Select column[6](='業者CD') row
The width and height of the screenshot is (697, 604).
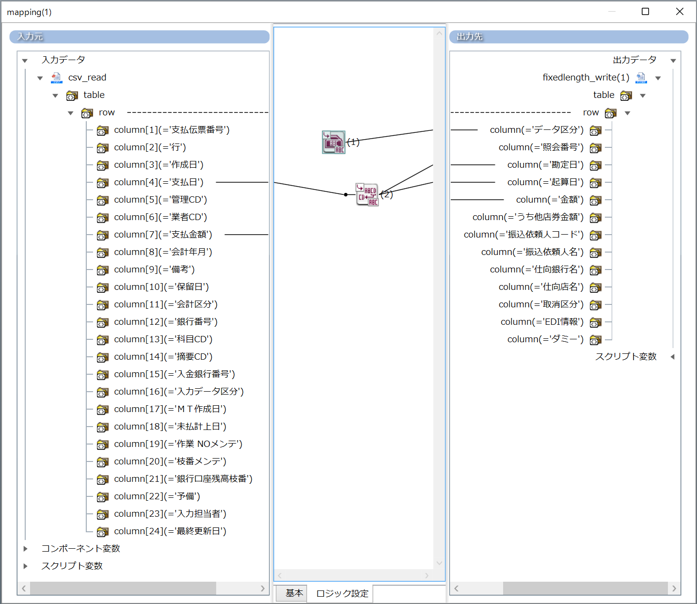160,217
